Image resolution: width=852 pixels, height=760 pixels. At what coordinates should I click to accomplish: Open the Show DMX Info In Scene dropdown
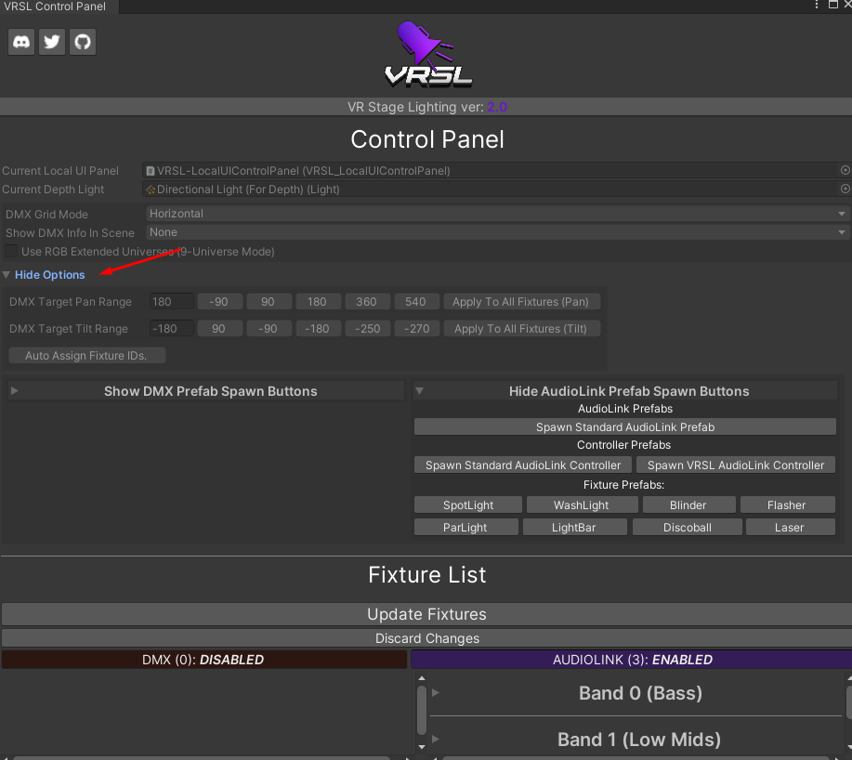(x=497, y=232)
